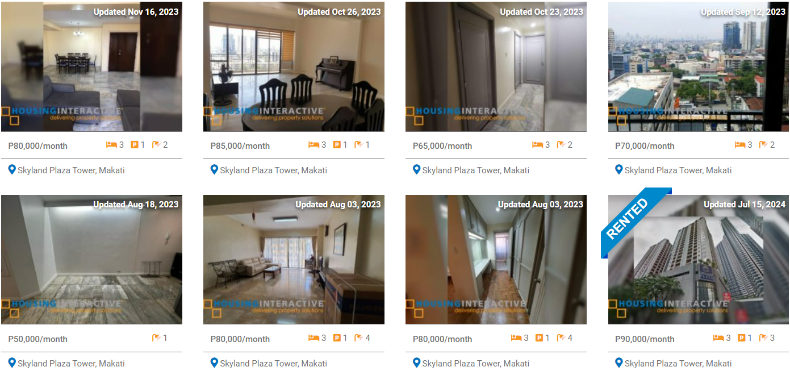Click Skyland Plaza Tower link under P85,000 listing
Image resolution: width=790 pixels, height=375 pixels.
point(274,170)
